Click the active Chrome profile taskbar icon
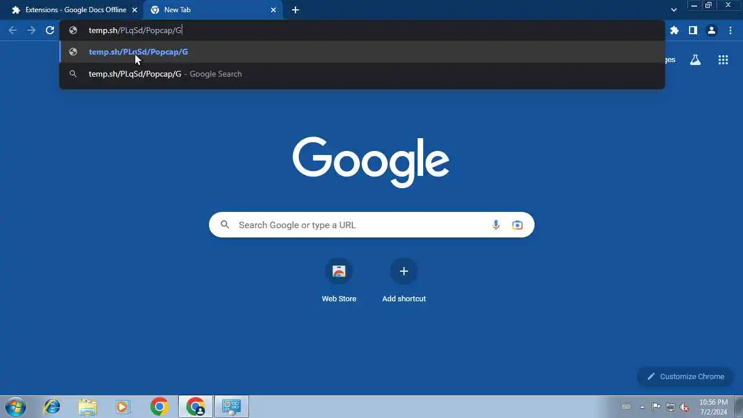This screenshot has width=743, height=418. (x=196, y=407)
